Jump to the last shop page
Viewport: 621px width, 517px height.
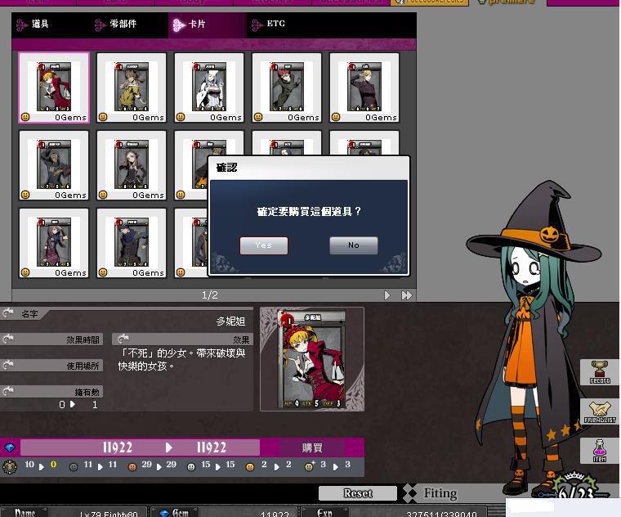(407, 295)
